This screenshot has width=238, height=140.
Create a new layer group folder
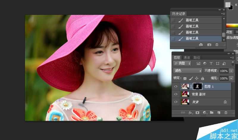(212, 113)
